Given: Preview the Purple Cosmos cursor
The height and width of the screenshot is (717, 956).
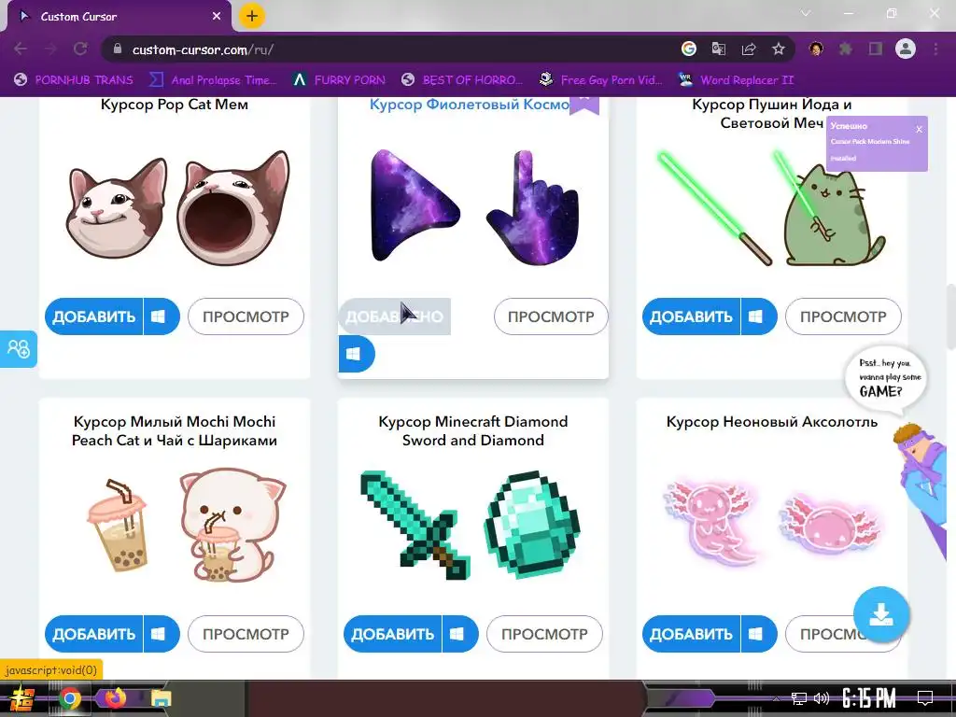Looking at the screenshot, I should click(x=551, y=316).
